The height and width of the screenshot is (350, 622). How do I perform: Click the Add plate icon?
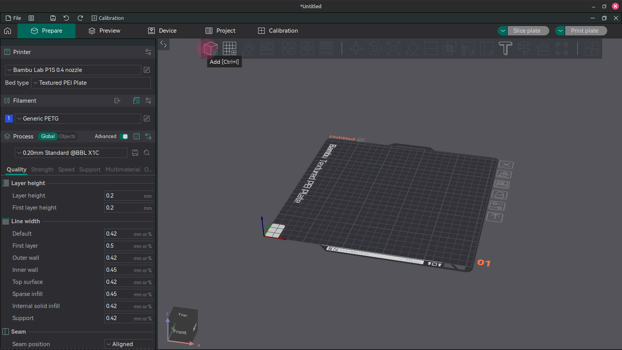229,49
